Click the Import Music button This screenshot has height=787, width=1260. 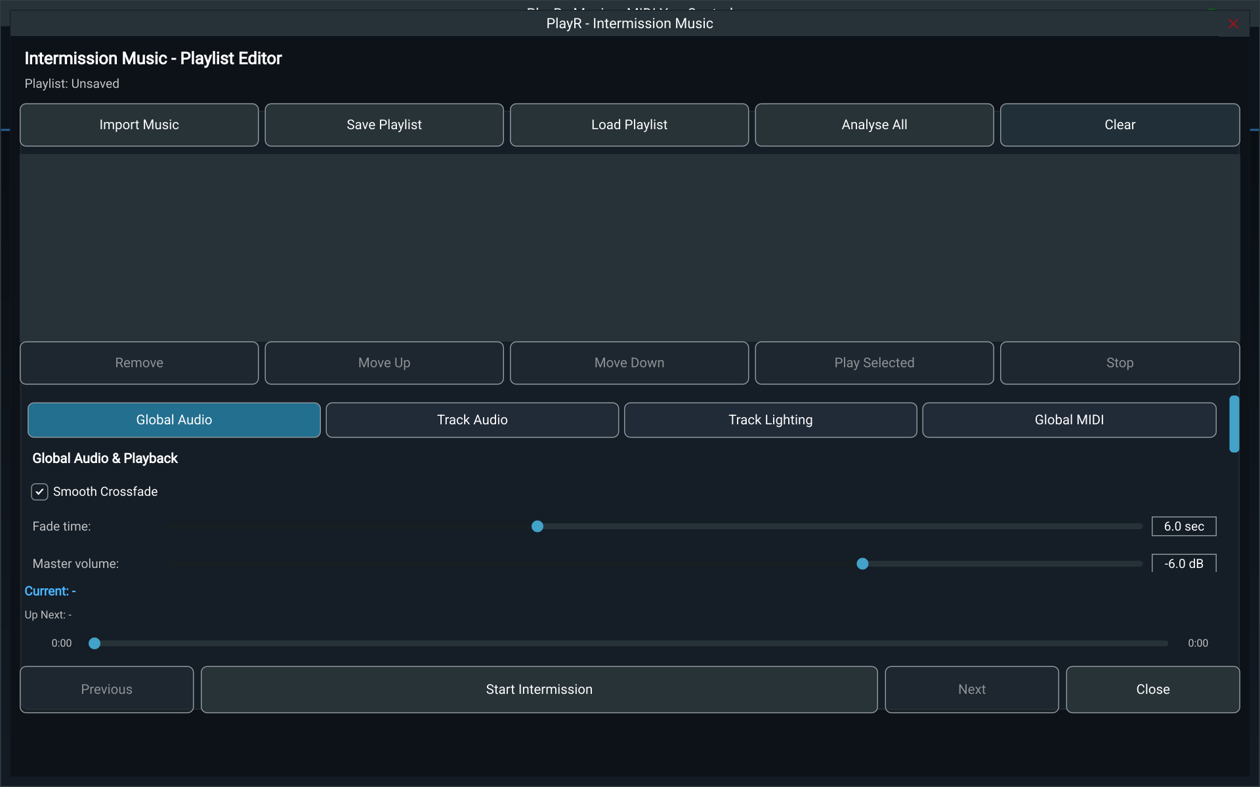click(x=139, y=125)
